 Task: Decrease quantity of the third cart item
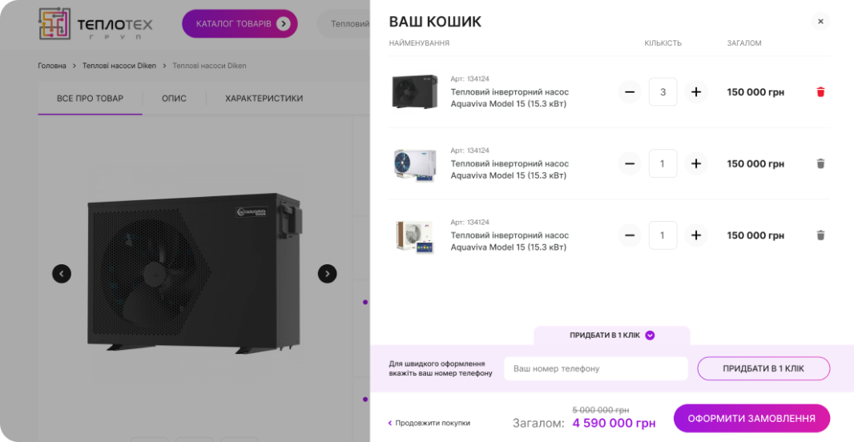pyautogui.click(x=630, y=235)
